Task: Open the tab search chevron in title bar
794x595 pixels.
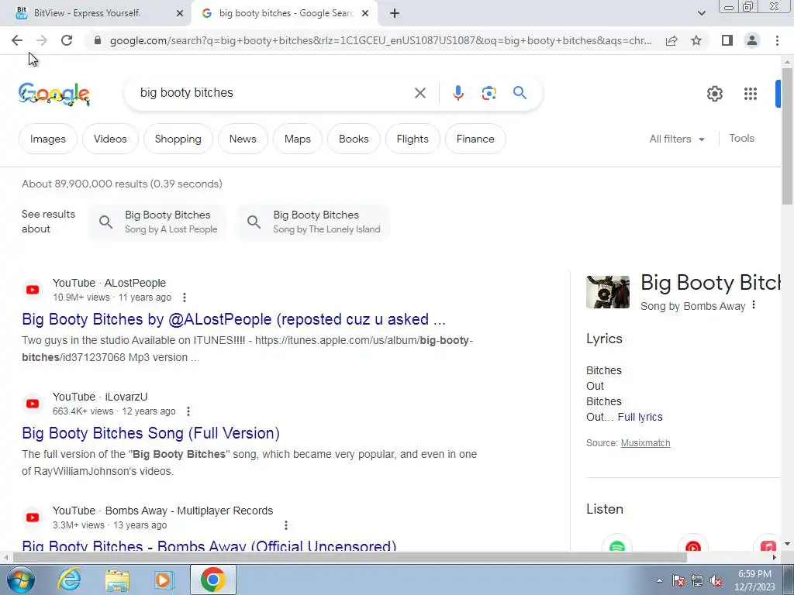Action: [701, 13]
